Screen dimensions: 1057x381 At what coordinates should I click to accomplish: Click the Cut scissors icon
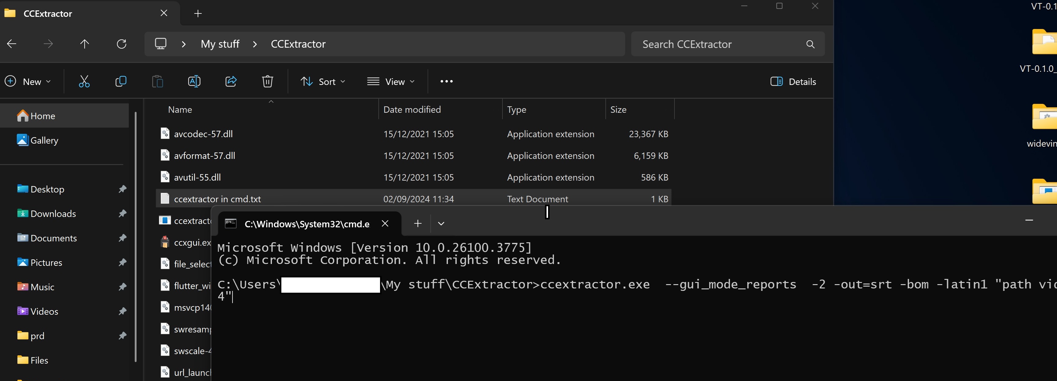tap(84, 81)
